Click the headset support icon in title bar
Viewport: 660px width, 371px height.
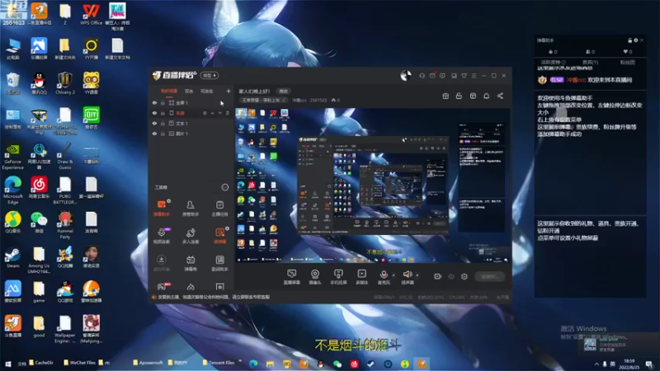tap(422, 76)
